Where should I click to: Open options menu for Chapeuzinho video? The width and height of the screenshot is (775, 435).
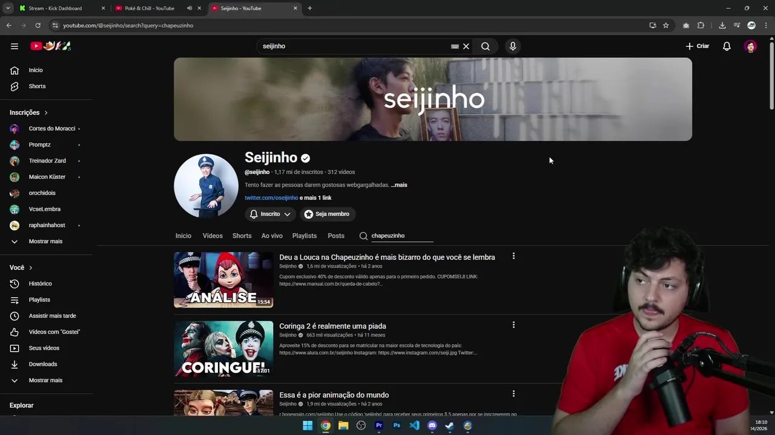tap(513, 256)
